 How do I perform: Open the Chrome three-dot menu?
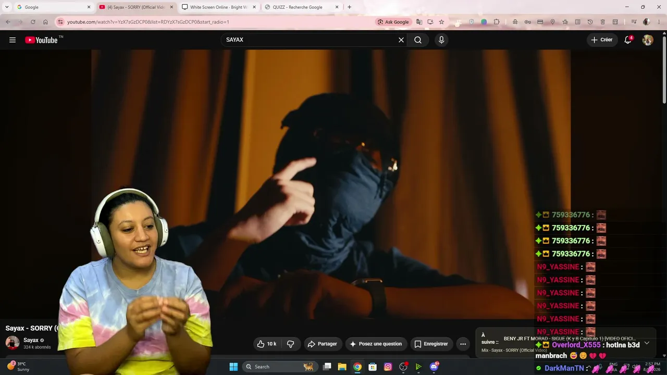click(x=659, y=22)
